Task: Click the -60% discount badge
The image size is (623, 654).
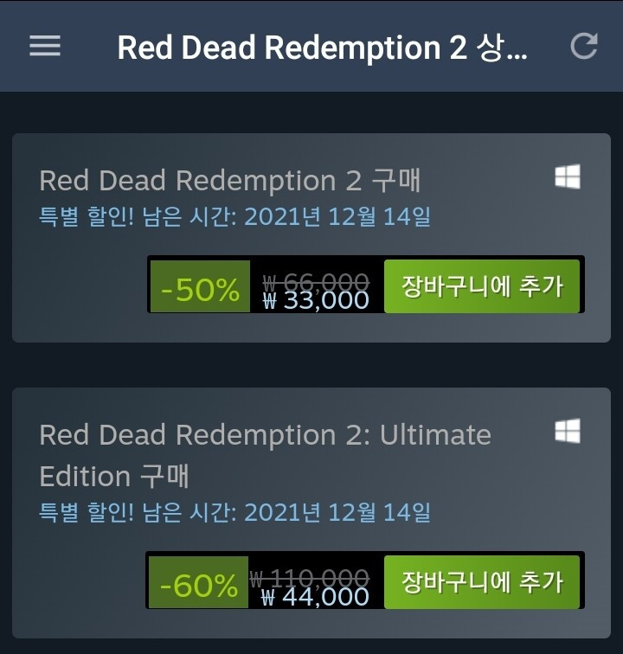Action: pos(199,582)
